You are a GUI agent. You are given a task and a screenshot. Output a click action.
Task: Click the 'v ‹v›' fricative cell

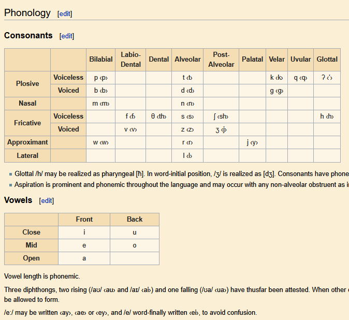coord(130,129)
